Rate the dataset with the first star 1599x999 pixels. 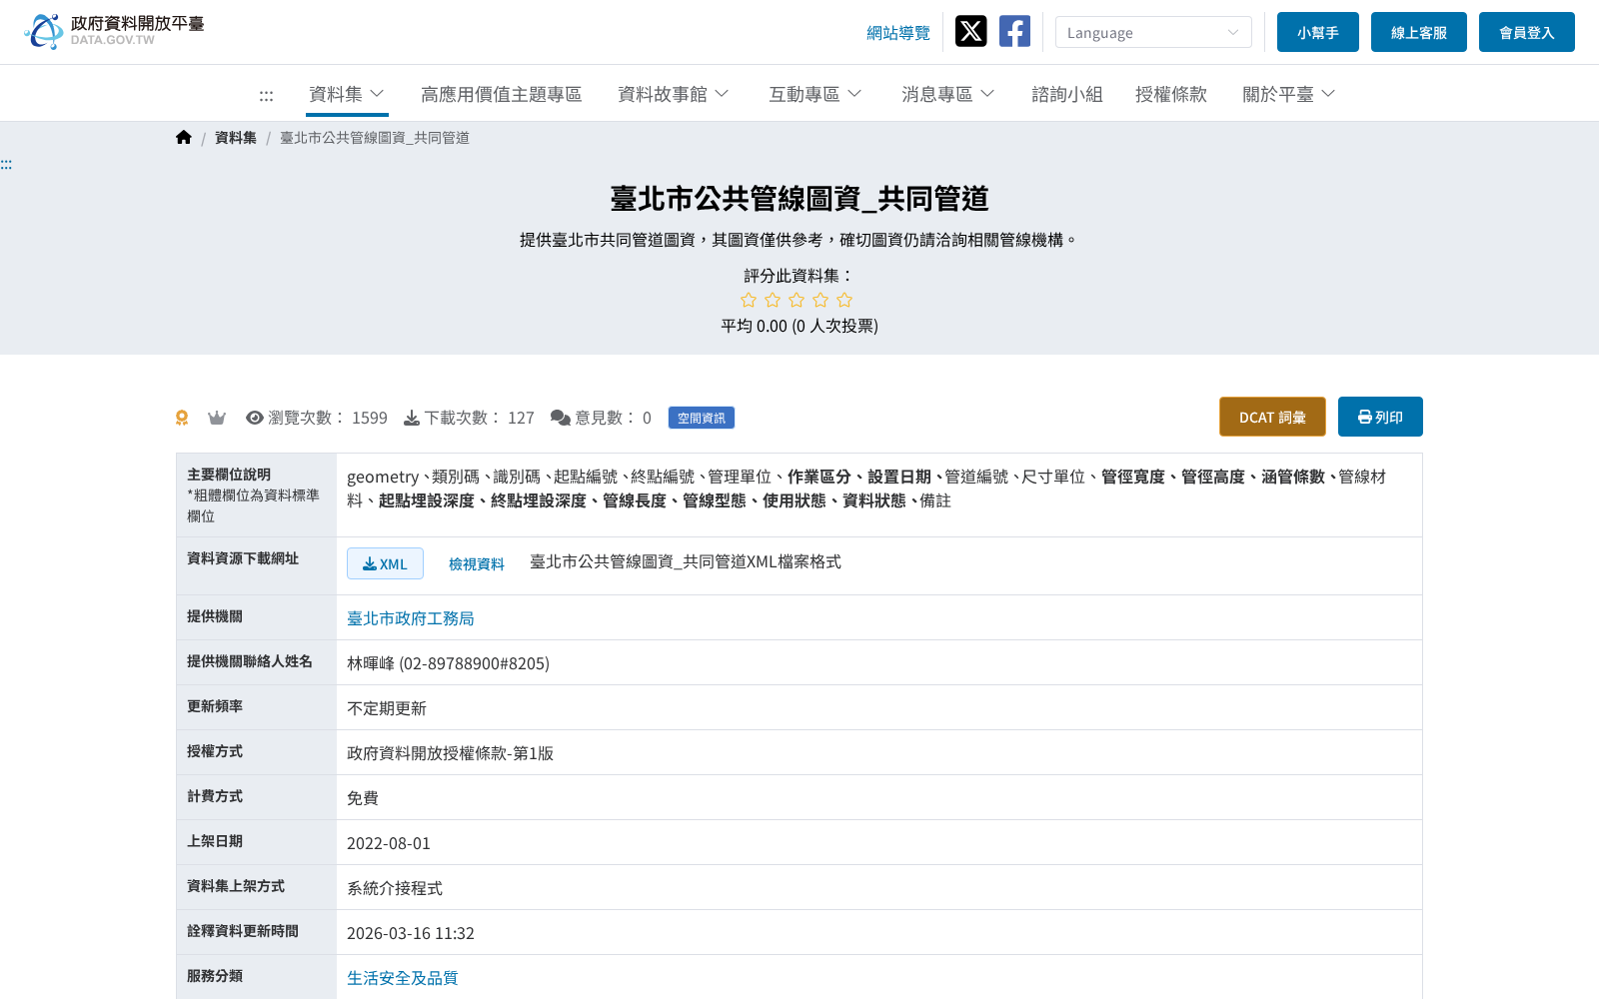(x=749, y=300)
